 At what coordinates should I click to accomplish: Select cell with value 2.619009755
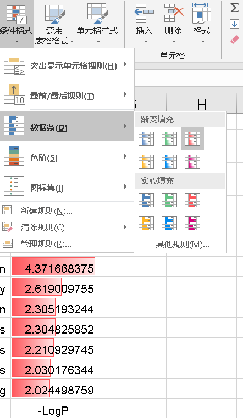(x=53, y=287)
